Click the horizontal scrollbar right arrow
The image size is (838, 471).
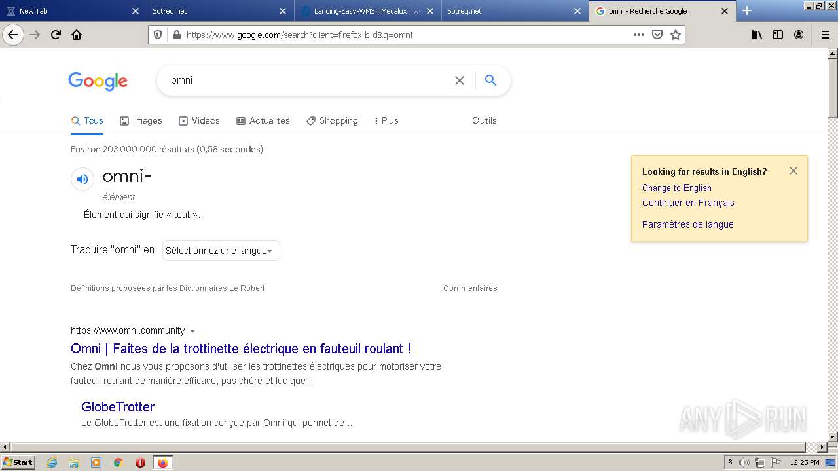[x=822, y=447]
